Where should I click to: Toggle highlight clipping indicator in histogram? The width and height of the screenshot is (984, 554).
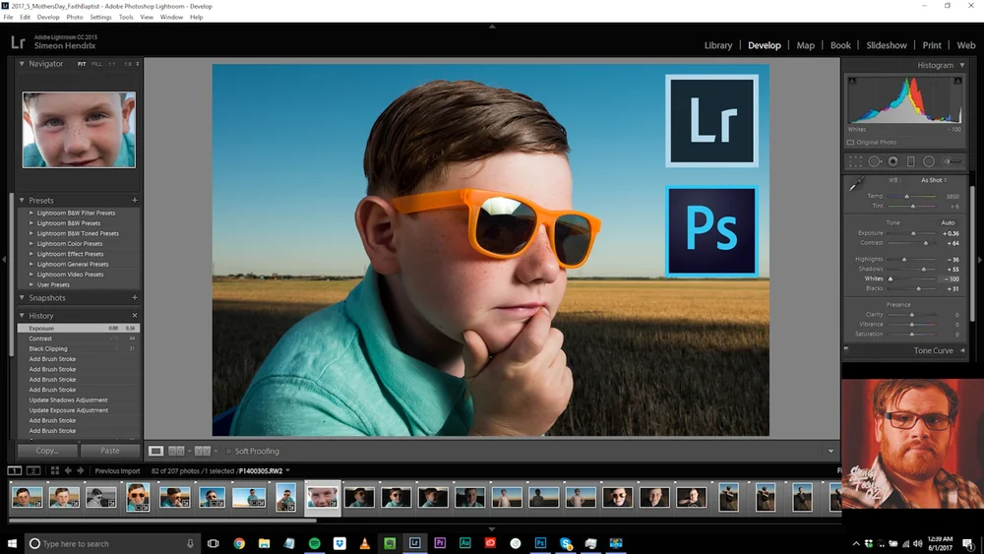(x=957, y=81)
